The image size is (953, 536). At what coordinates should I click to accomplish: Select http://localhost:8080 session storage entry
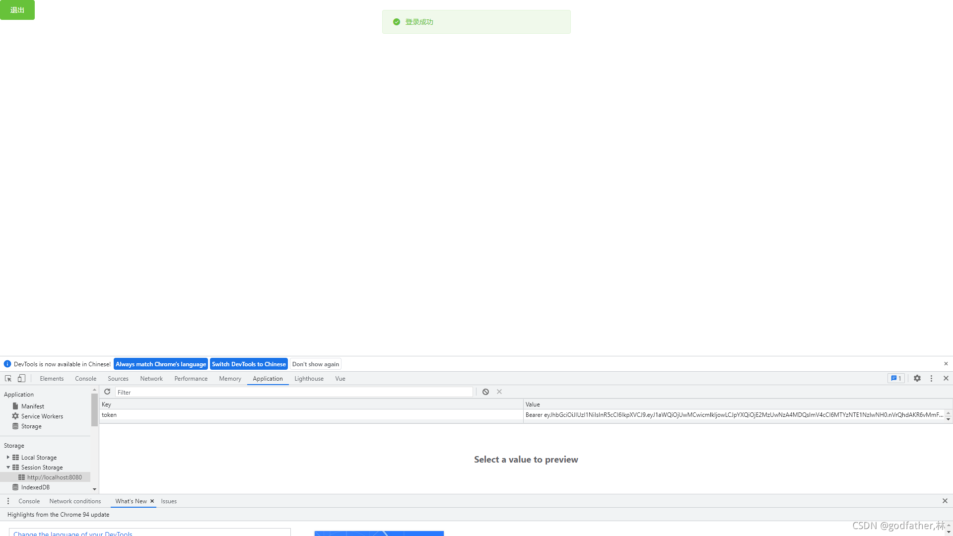pyautogui.click(x=54, y=477)
